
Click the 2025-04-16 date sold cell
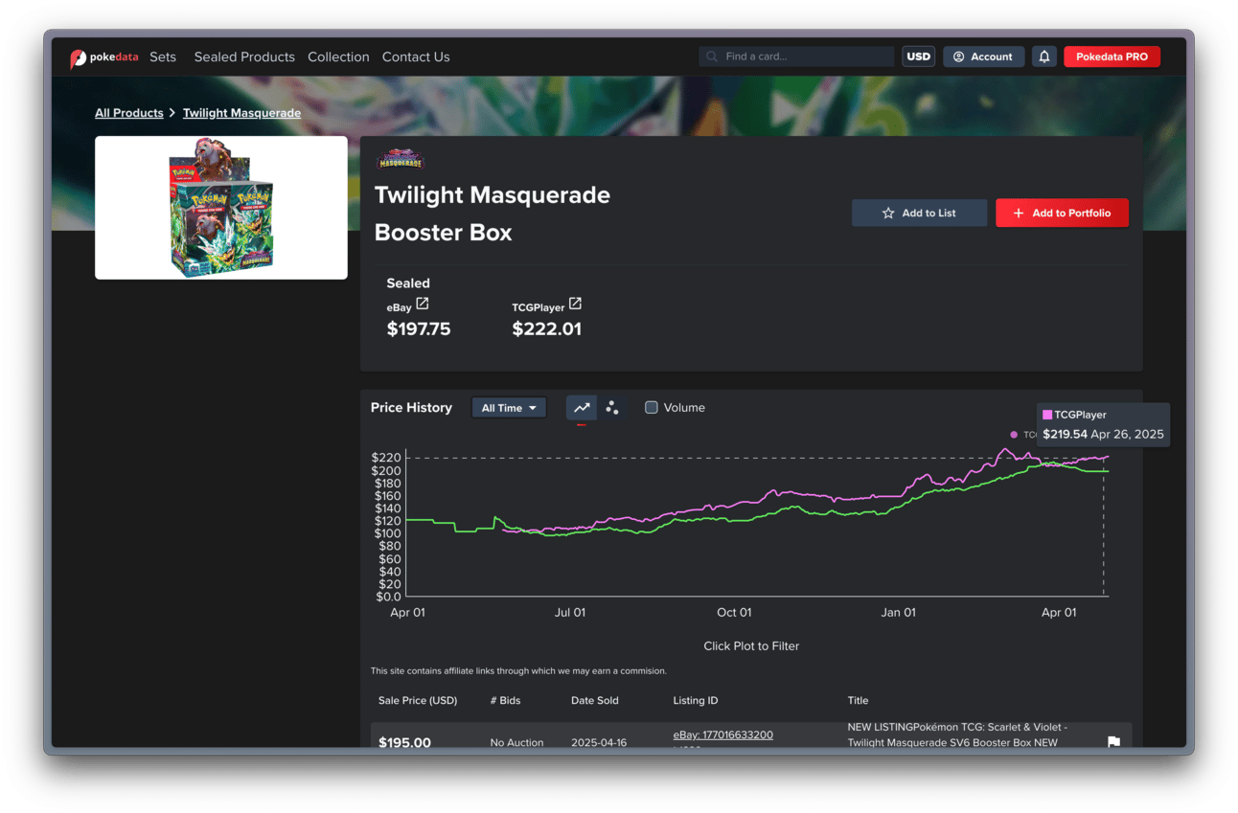pos(599,742)
